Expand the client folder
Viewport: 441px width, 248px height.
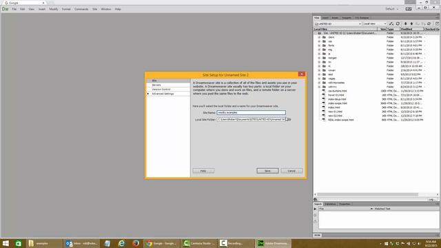(x=319, y=37)
